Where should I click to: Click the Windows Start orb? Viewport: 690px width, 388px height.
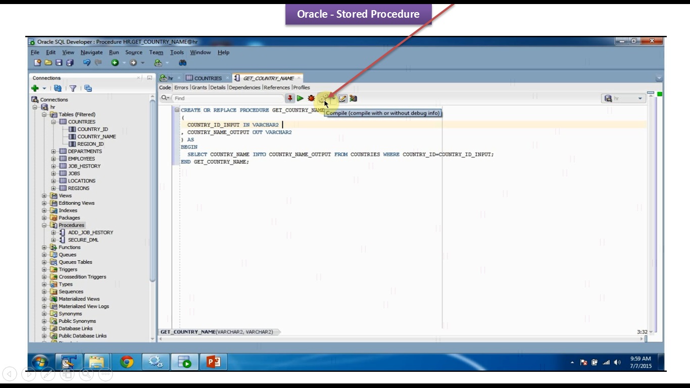pyautogui.click(x=40, y=362)
